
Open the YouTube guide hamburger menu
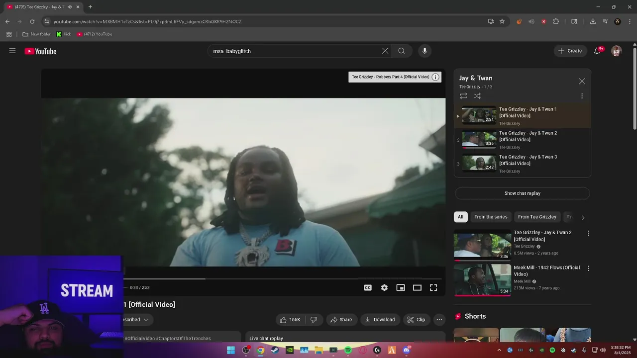(12, 51)
